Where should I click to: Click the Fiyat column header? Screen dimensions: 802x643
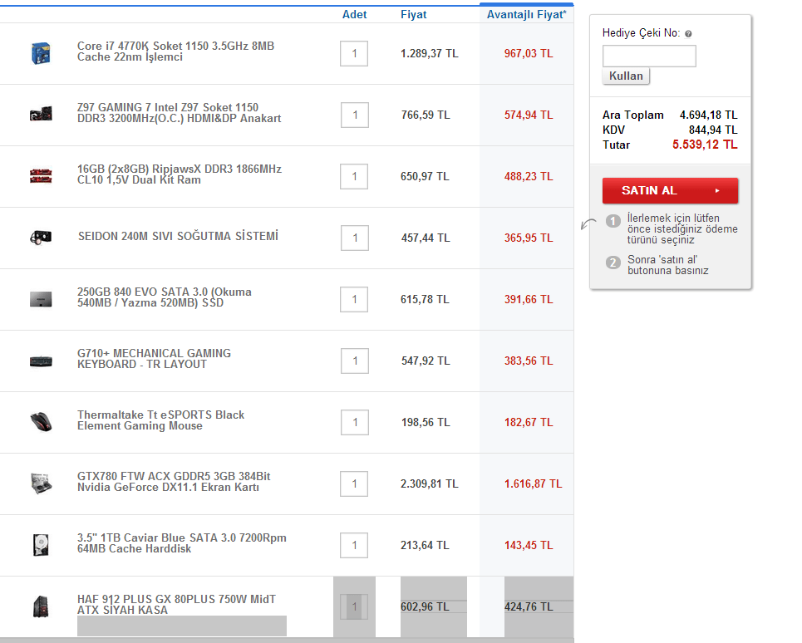(413, 14)
